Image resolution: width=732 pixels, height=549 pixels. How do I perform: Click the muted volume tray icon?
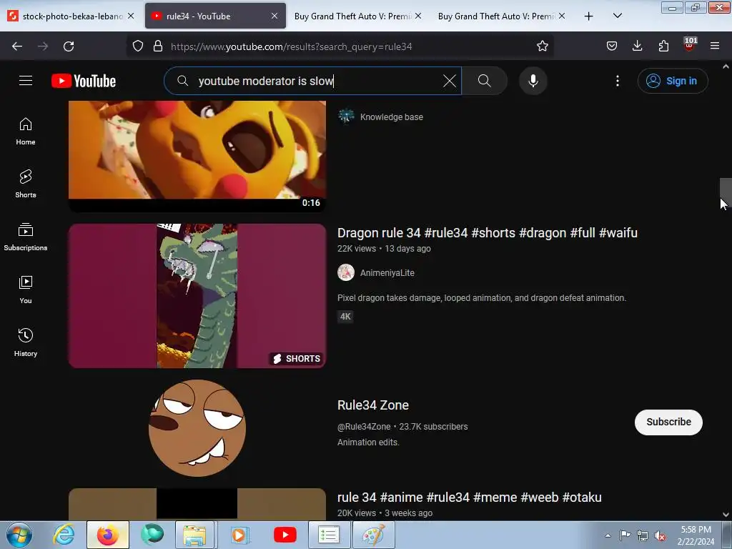(660, 535)
